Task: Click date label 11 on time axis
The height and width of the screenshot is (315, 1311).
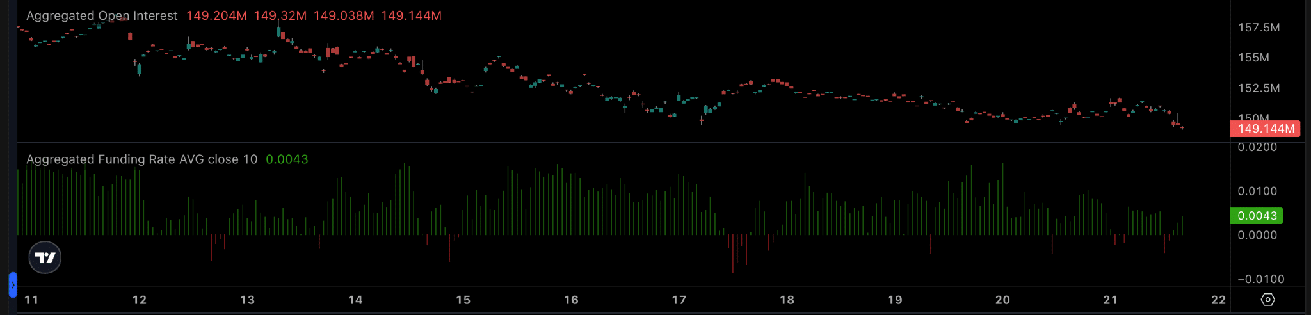Action: [31, 300]
